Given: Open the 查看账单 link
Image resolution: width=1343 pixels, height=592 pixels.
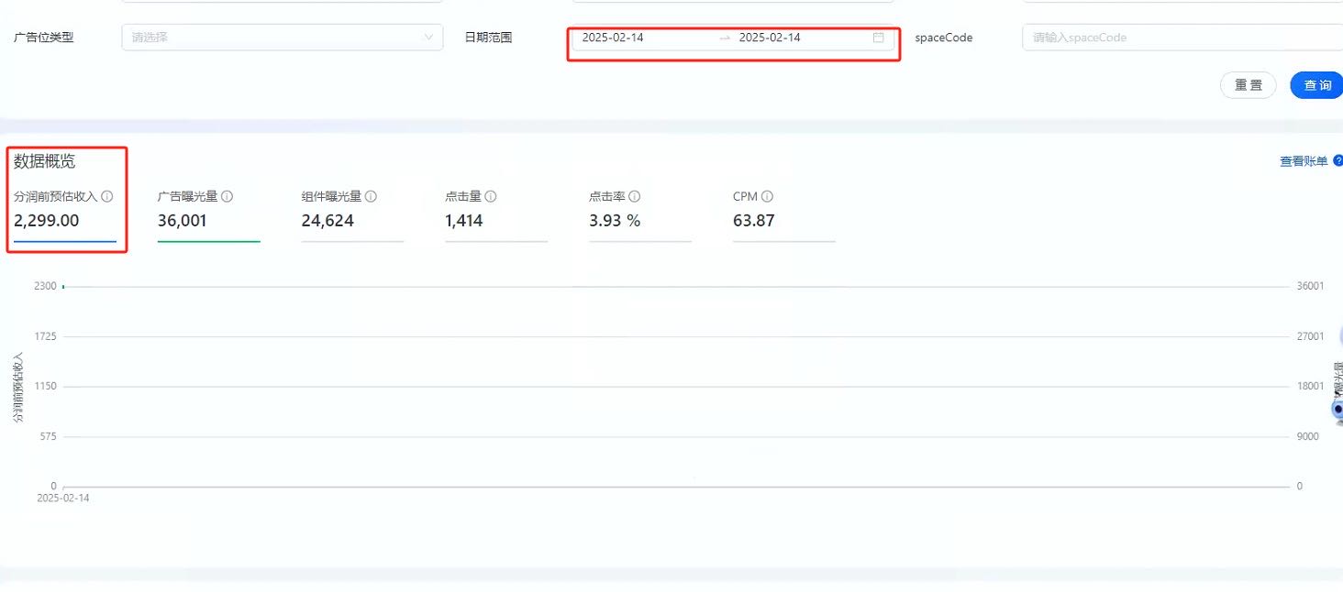Looking at the screenshot, I should (1304, 161).
